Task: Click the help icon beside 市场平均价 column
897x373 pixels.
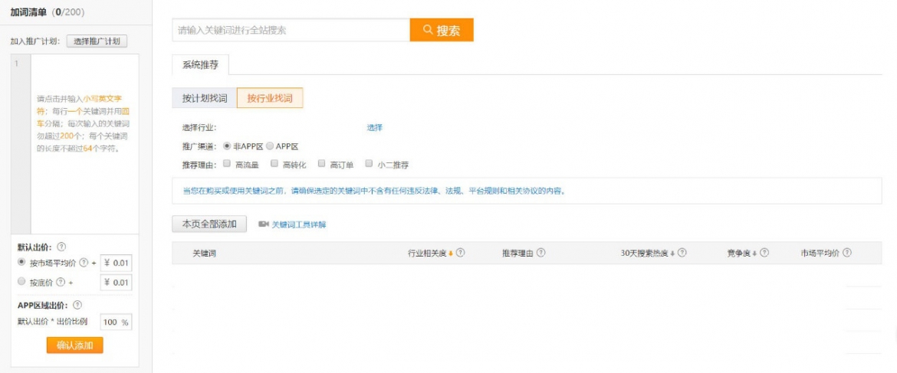Action: pos(846,253)
